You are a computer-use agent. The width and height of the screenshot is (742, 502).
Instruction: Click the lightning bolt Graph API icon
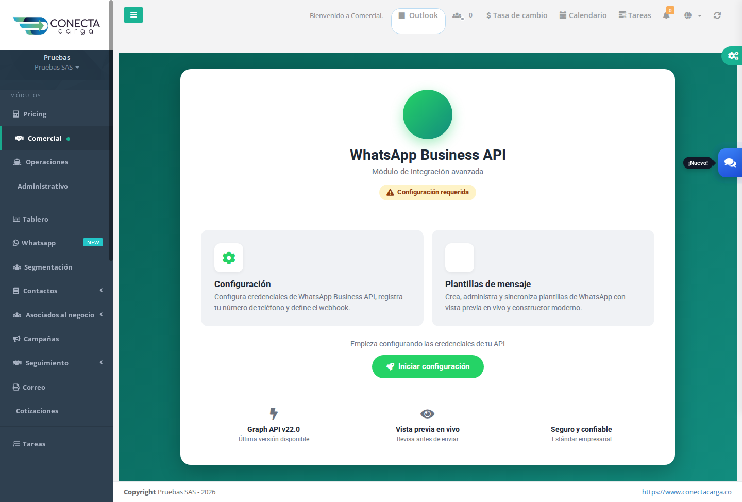[274, 413]
